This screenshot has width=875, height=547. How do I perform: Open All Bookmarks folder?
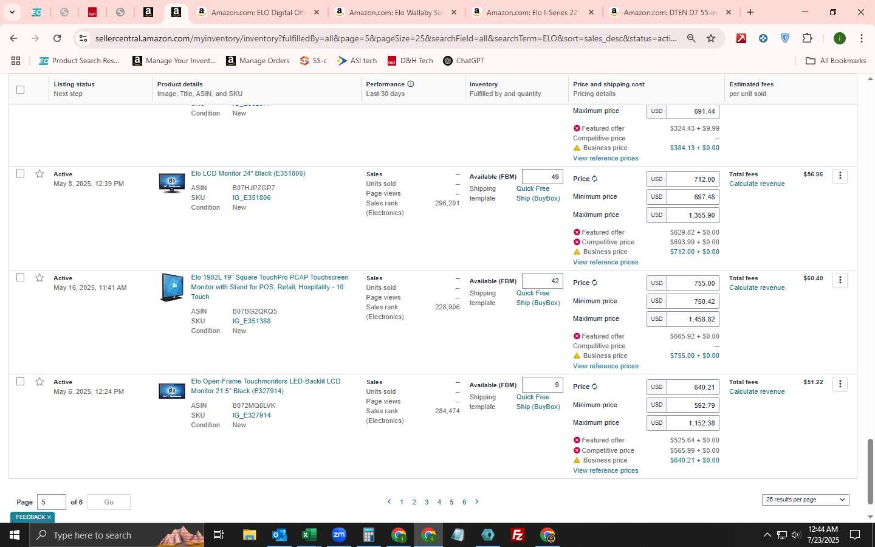(836, 61)
